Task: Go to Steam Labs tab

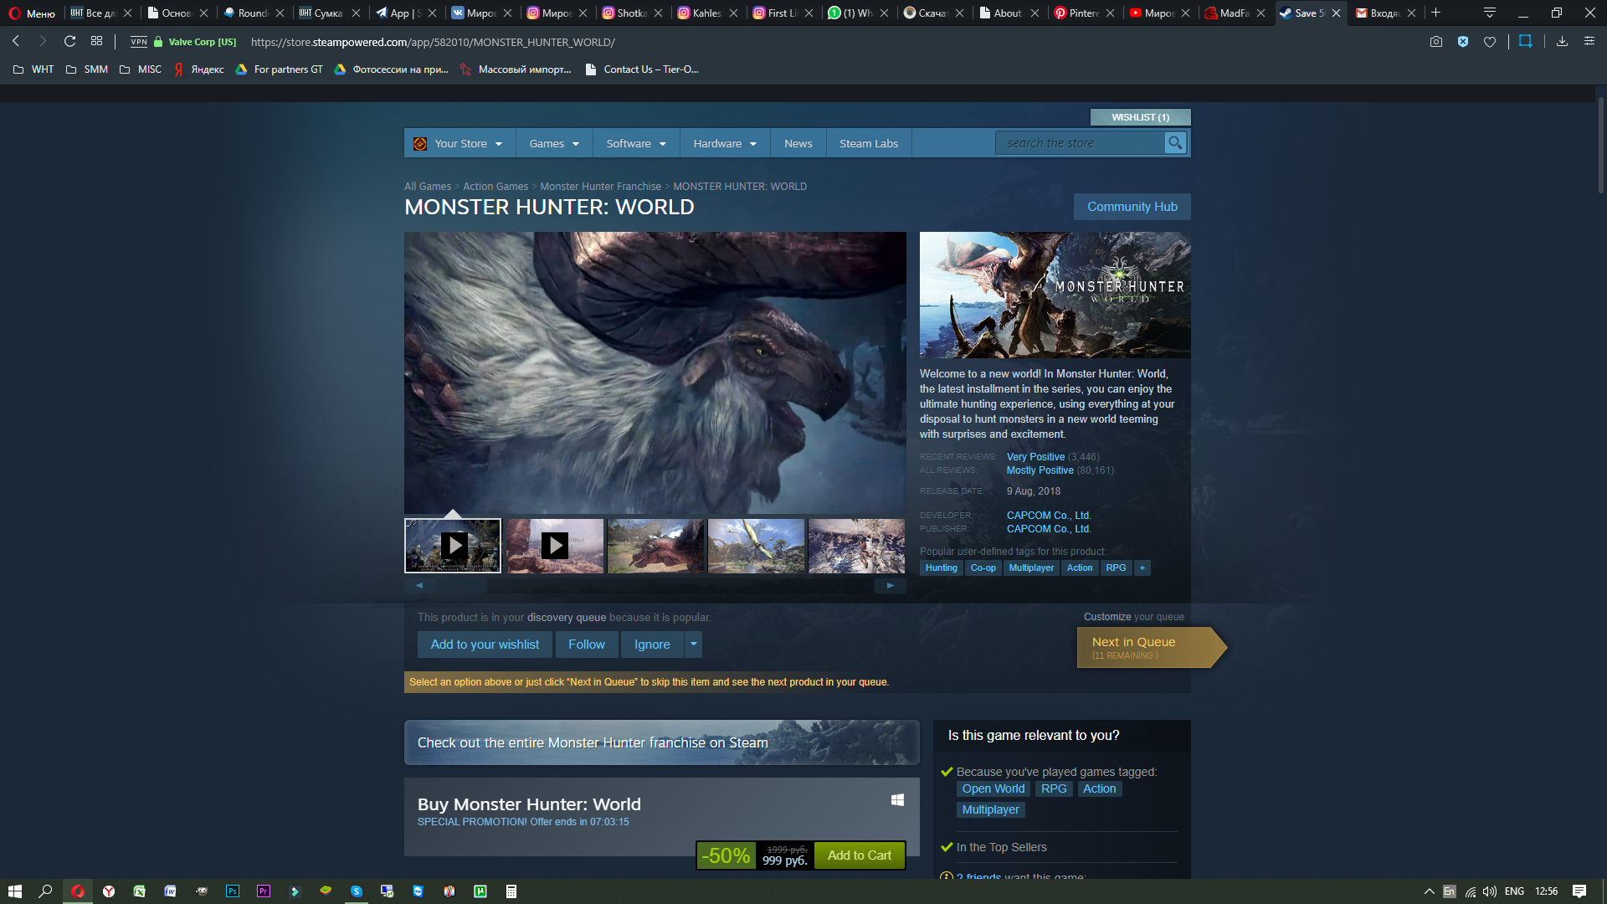Action: click(868, 144)
